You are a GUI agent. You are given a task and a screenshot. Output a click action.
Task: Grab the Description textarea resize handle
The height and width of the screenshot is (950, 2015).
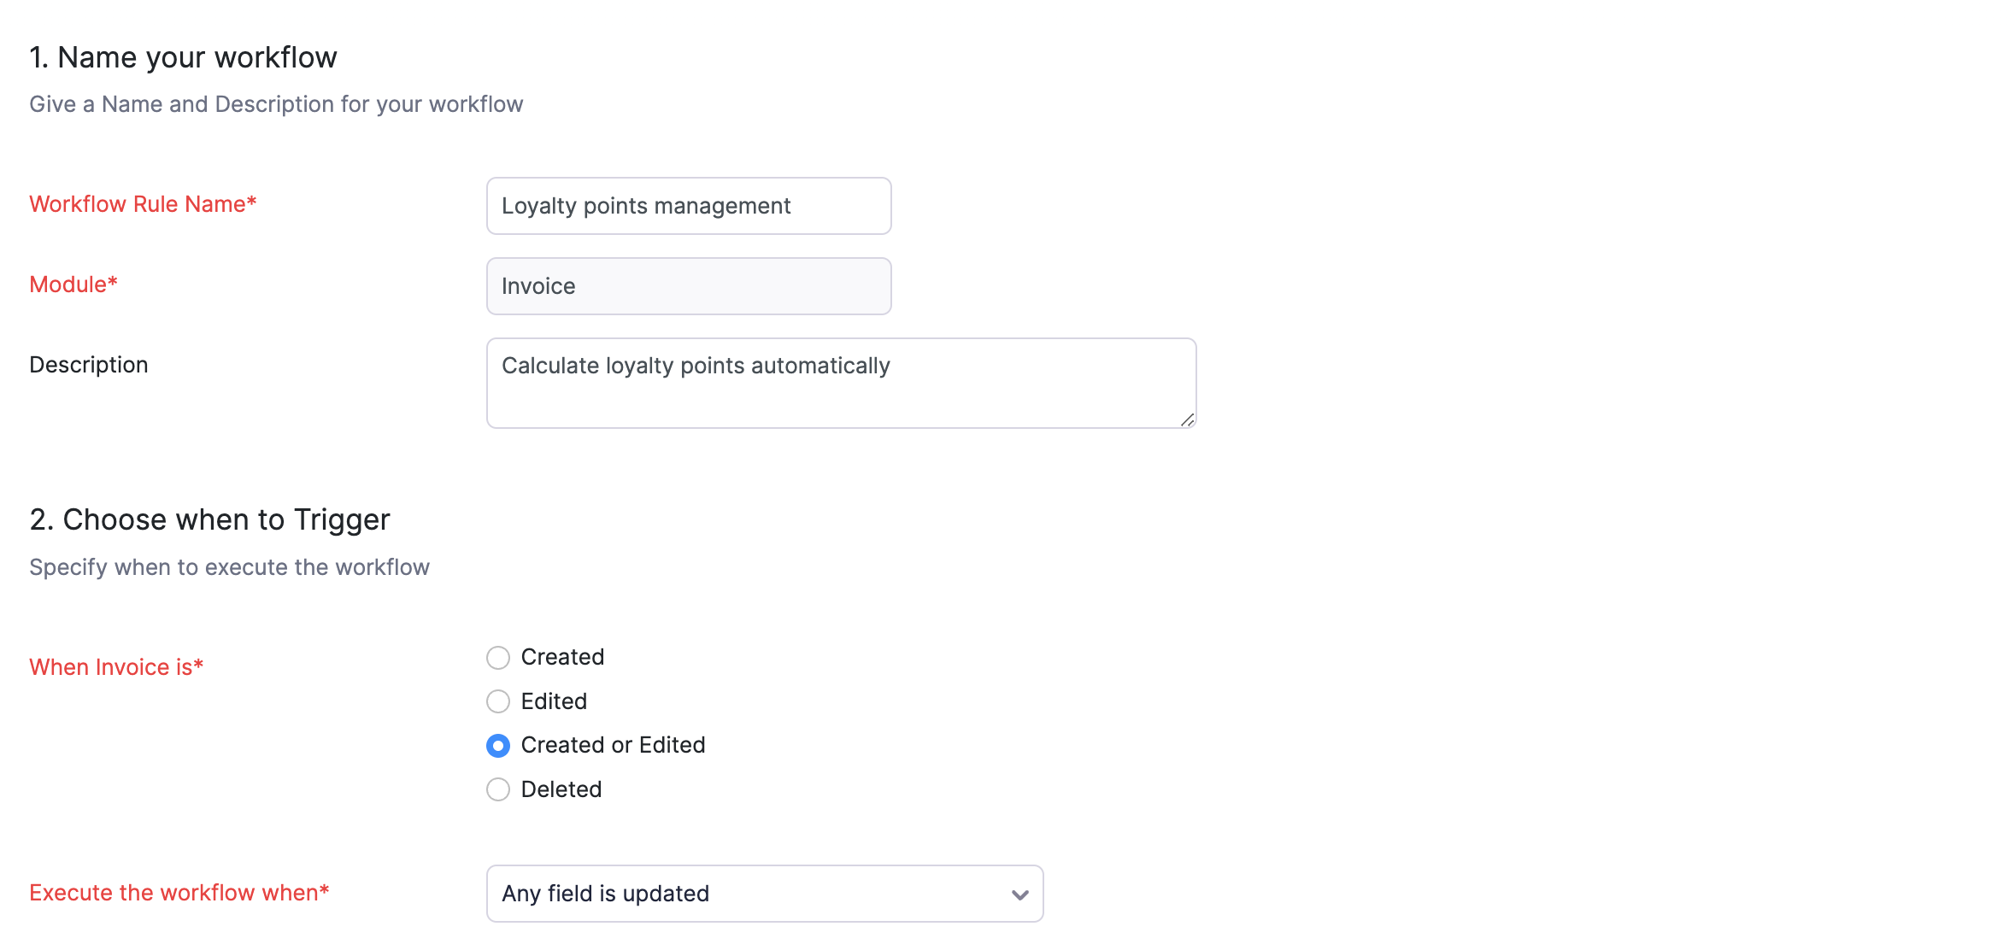click(1187, 419)
